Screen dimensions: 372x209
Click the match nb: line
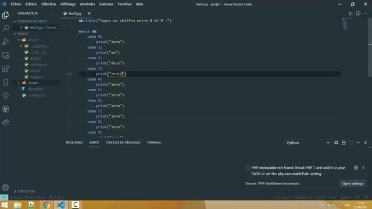pos(88,31)
